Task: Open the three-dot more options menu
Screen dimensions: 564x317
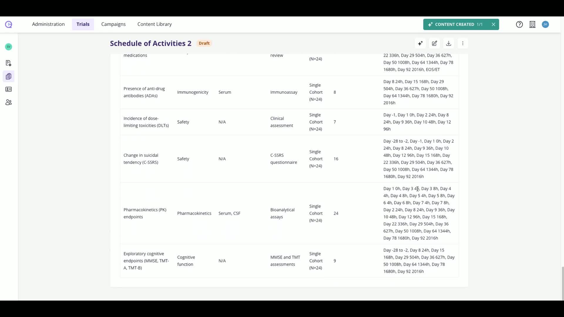Action: 463,43
